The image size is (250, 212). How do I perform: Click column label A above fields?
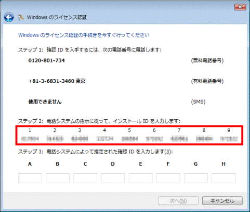30,164
